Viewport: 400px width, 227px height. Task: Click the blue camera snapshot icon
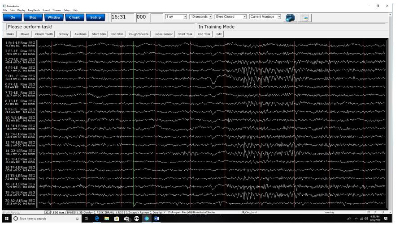pyautogui.click(x=290, y=17)
